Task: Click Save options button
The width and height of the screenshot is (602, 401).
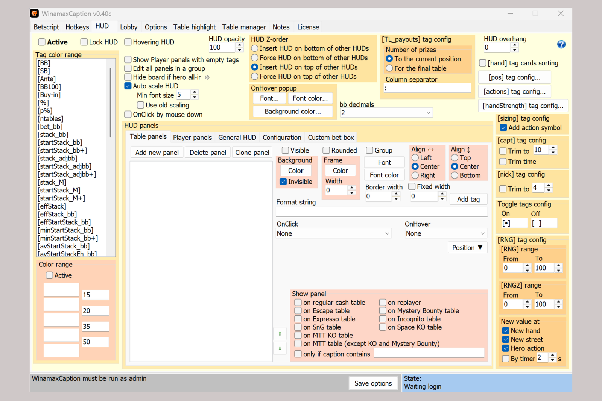Action: click(x=373, y=383)
